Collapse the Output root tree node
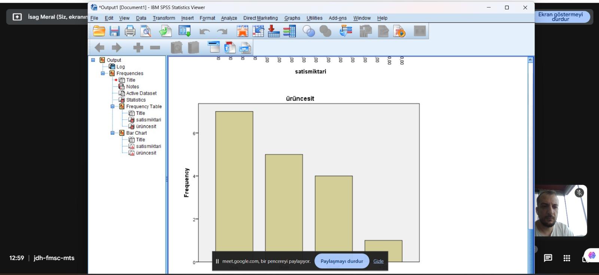The width and height of the screenshot is (599, 275). (93, 60)
